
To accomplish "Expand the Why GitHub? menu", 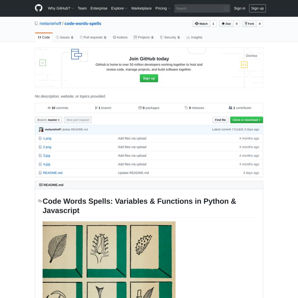I will click(61, 8).
